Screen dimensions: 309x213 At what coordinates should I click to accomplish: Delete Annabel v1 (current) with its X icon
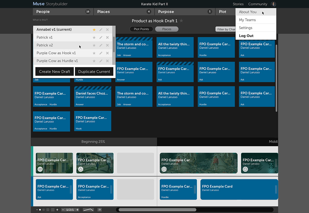pos(107,30)
